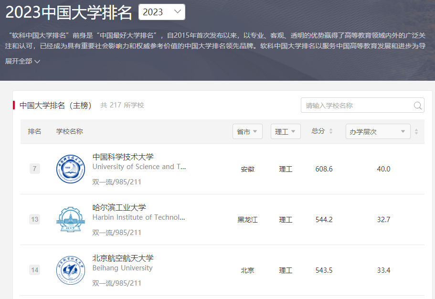
Task: Click 理工 type cell in 北京航空航天大学 row
Action: (x=286, y=270)
